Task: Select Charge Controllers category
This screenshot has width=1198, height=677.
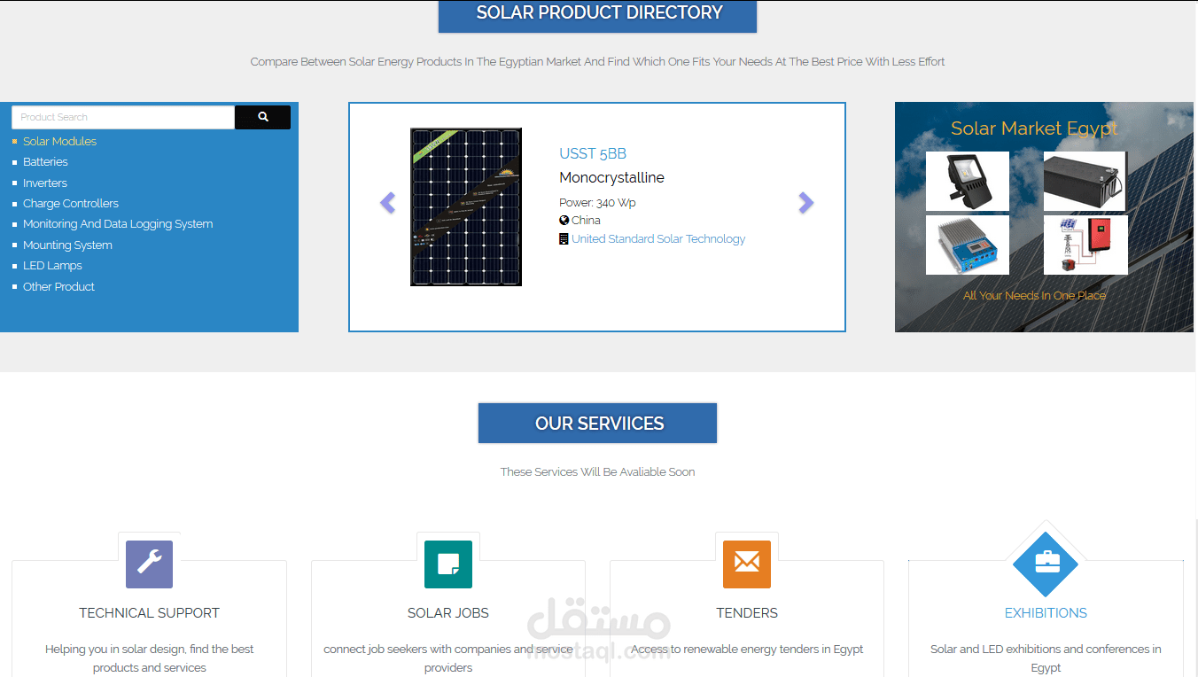Action: click(71, 204)
